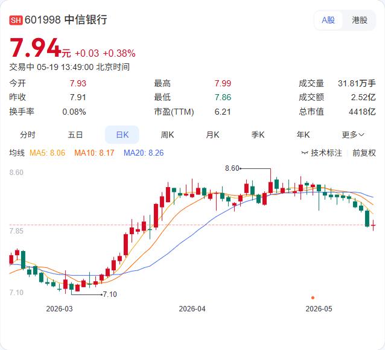The width and height of the screenshot is (385, 350).
Task: Click the 成交量 value 31.81万手
Action: (357, 83)
